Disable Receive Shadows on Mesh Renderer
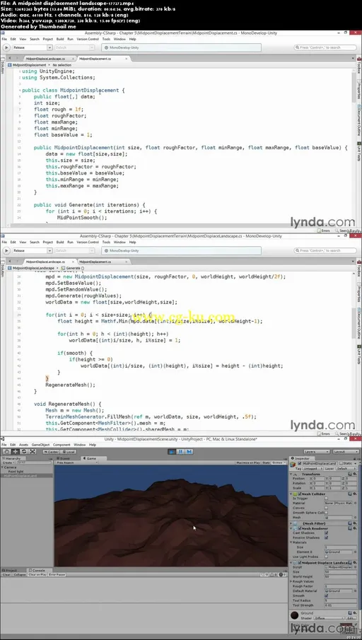Viewport: 362px width, 640px height. click(326, 537)
